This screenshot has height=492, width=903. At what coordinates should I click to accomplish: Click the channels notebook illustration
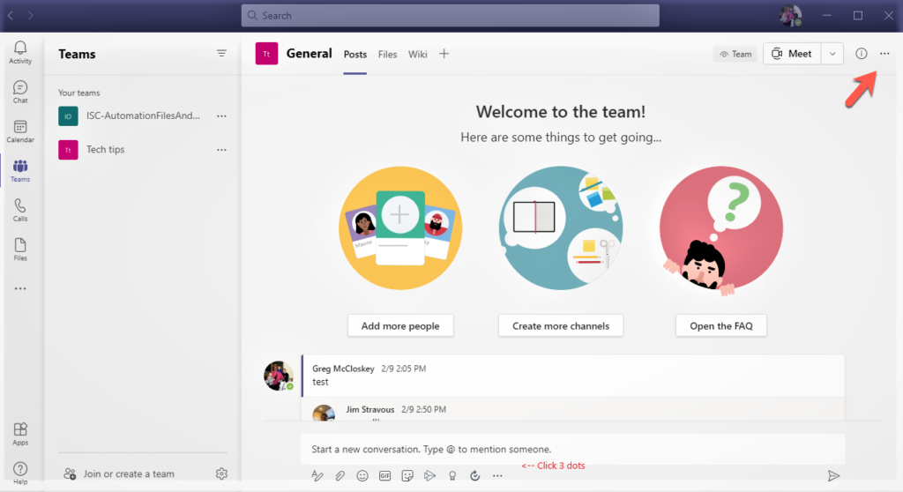(560, 228)
